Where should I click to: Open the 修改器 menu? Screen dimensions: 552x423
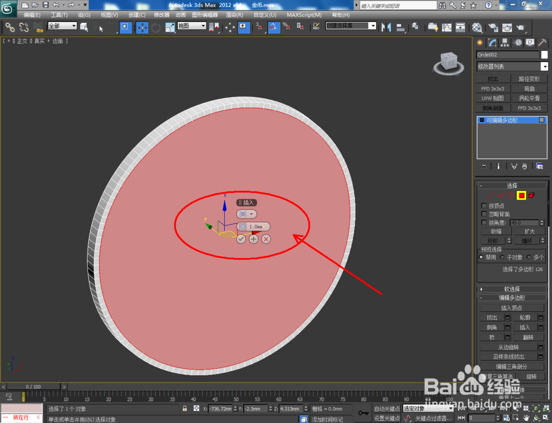pyautogui.click(x=162, y=15)
